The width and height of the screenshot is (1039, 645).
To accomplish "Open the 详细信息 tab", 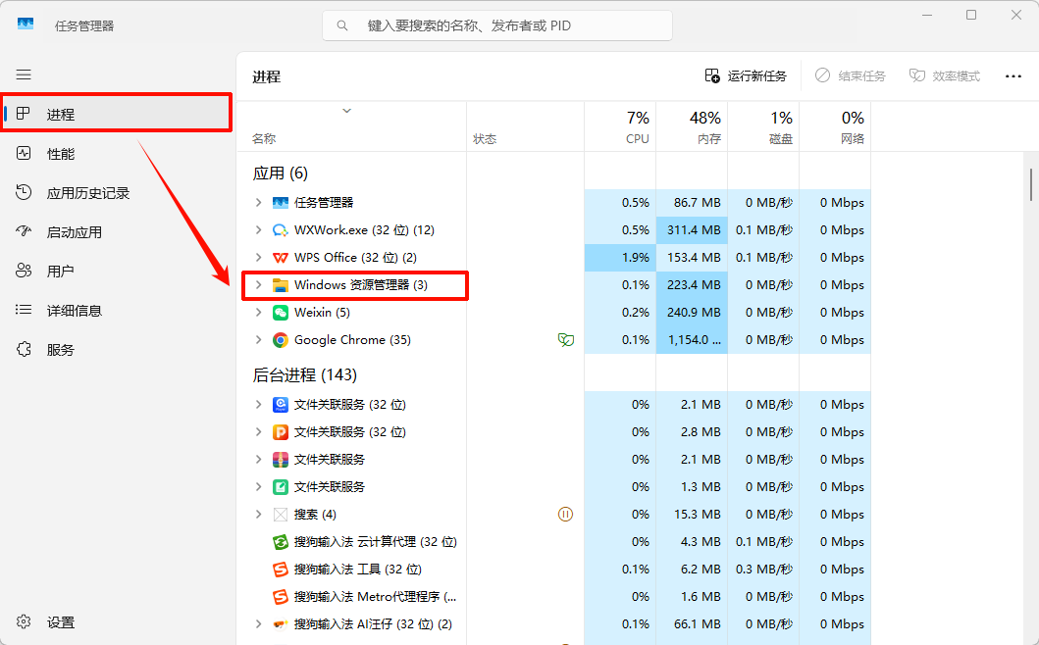I will point(117,310).
